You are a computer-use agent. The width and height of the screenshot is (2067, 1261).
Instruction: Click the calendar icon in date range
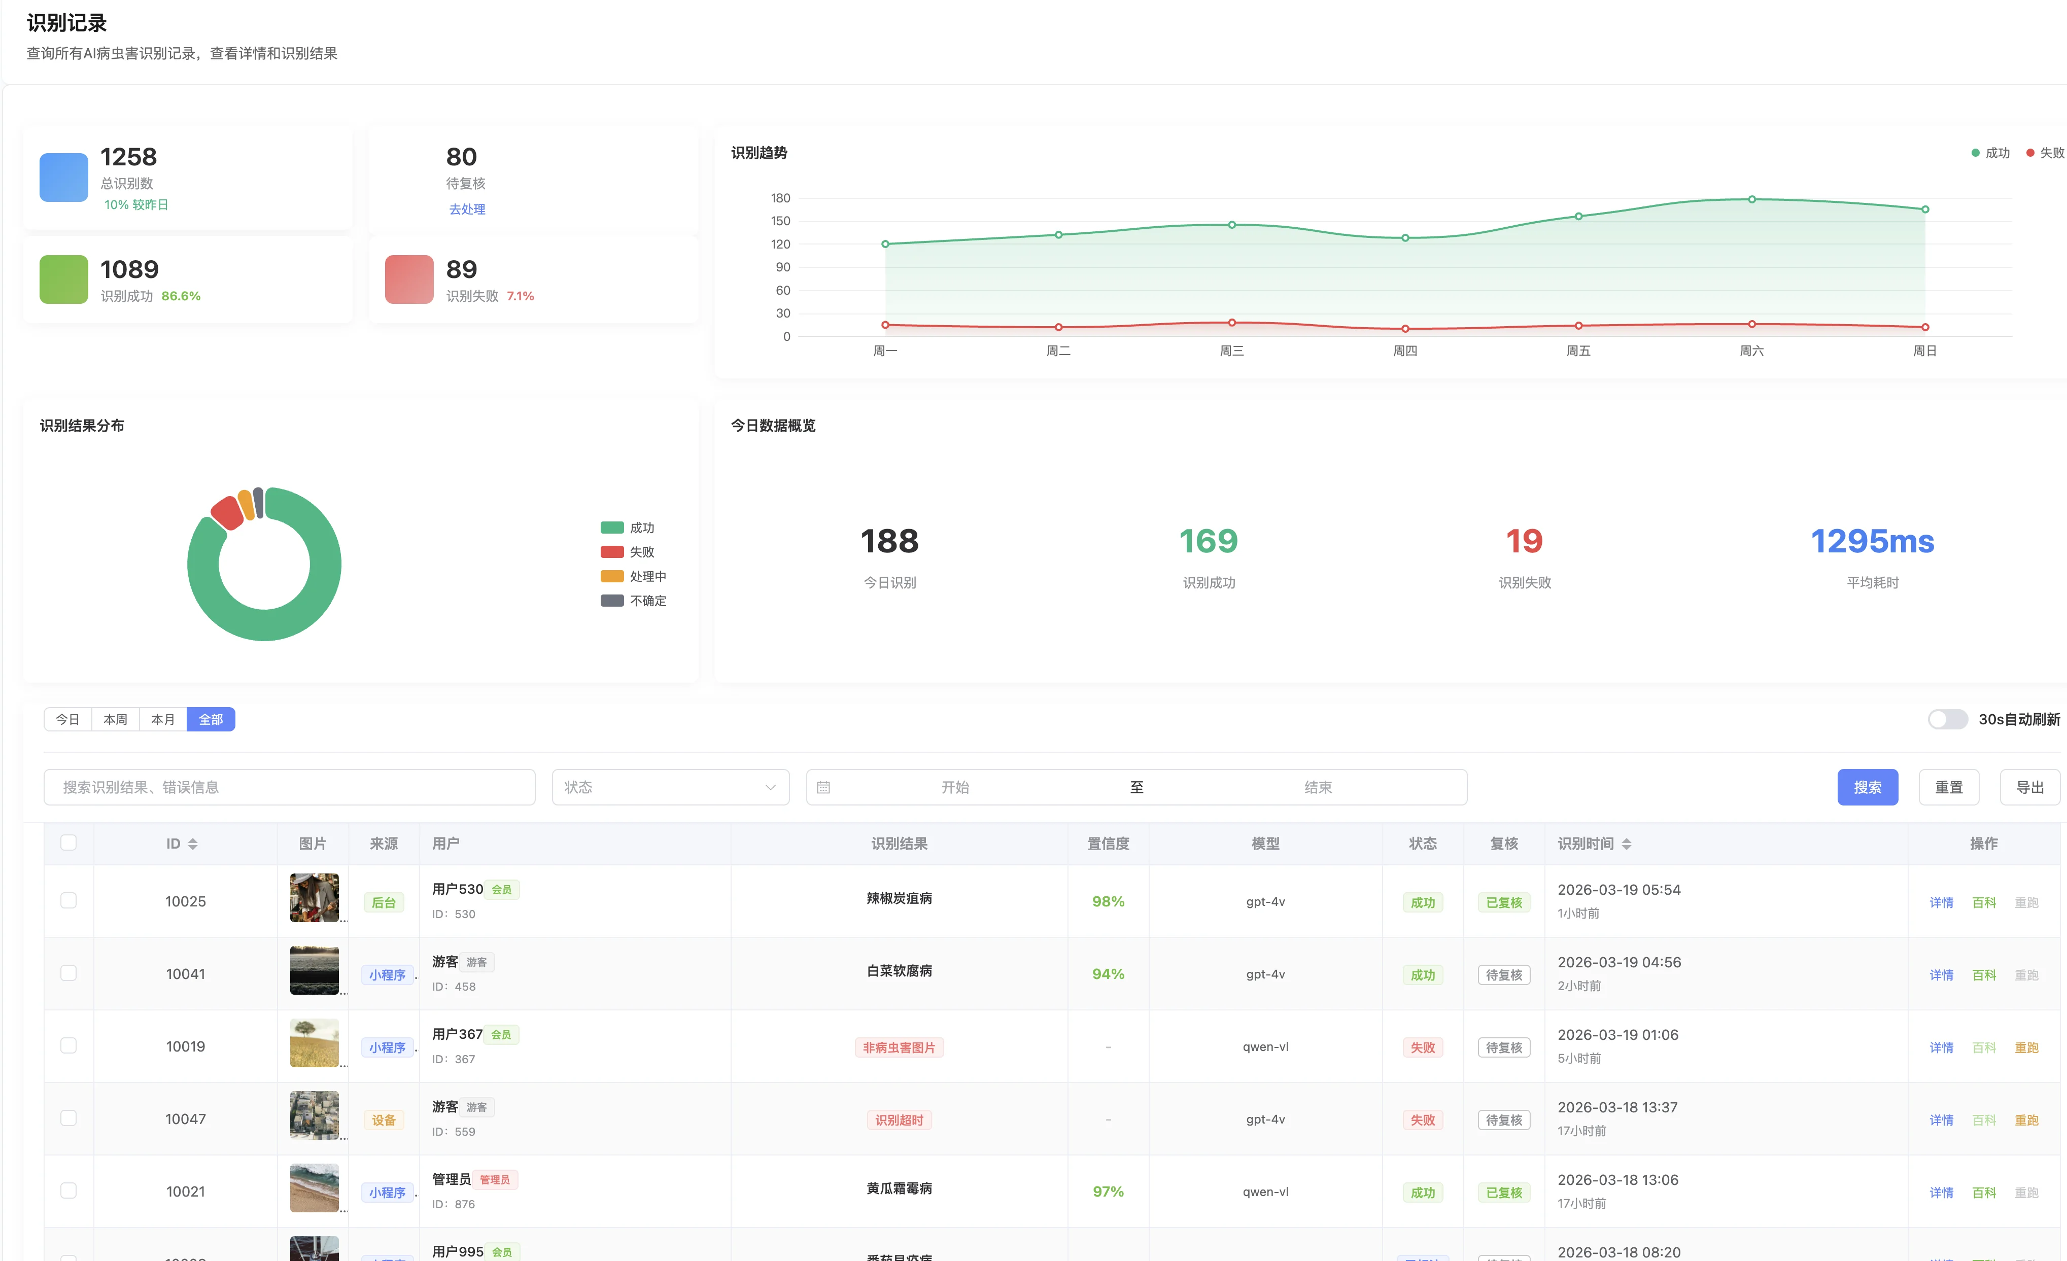click(823, 787)
